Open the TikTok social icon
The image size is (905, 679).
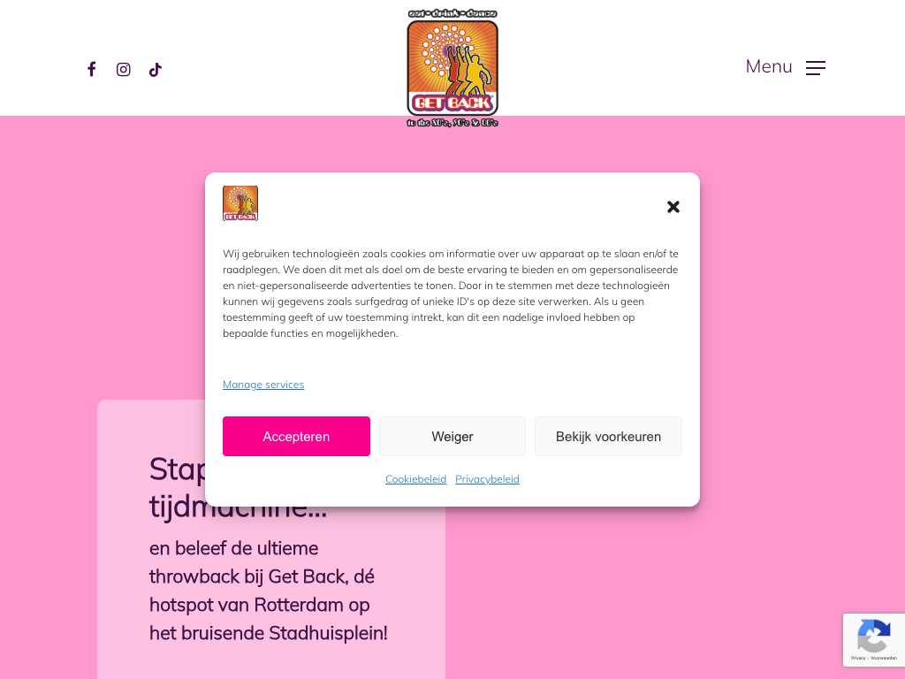pyautogui.click(x=156, y=70)
